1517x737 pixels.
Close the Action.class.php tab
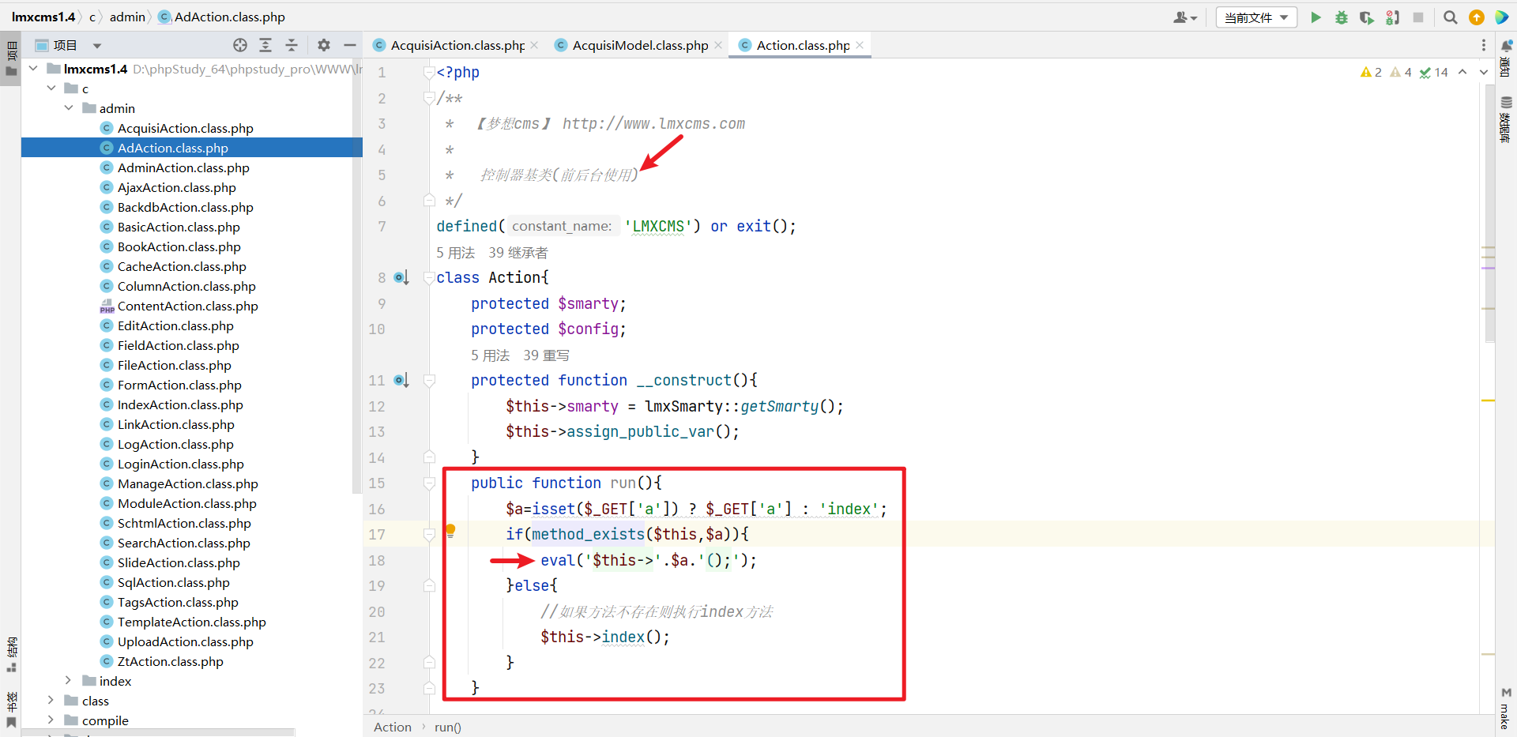tap(860, 45)
